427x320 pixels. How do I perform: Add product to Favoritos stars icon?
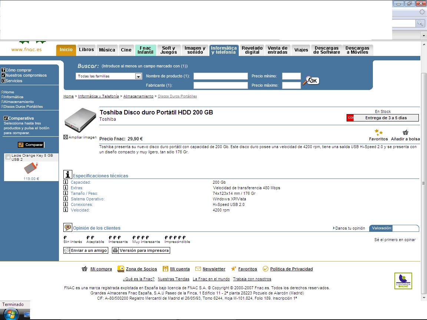pos(378,132)
